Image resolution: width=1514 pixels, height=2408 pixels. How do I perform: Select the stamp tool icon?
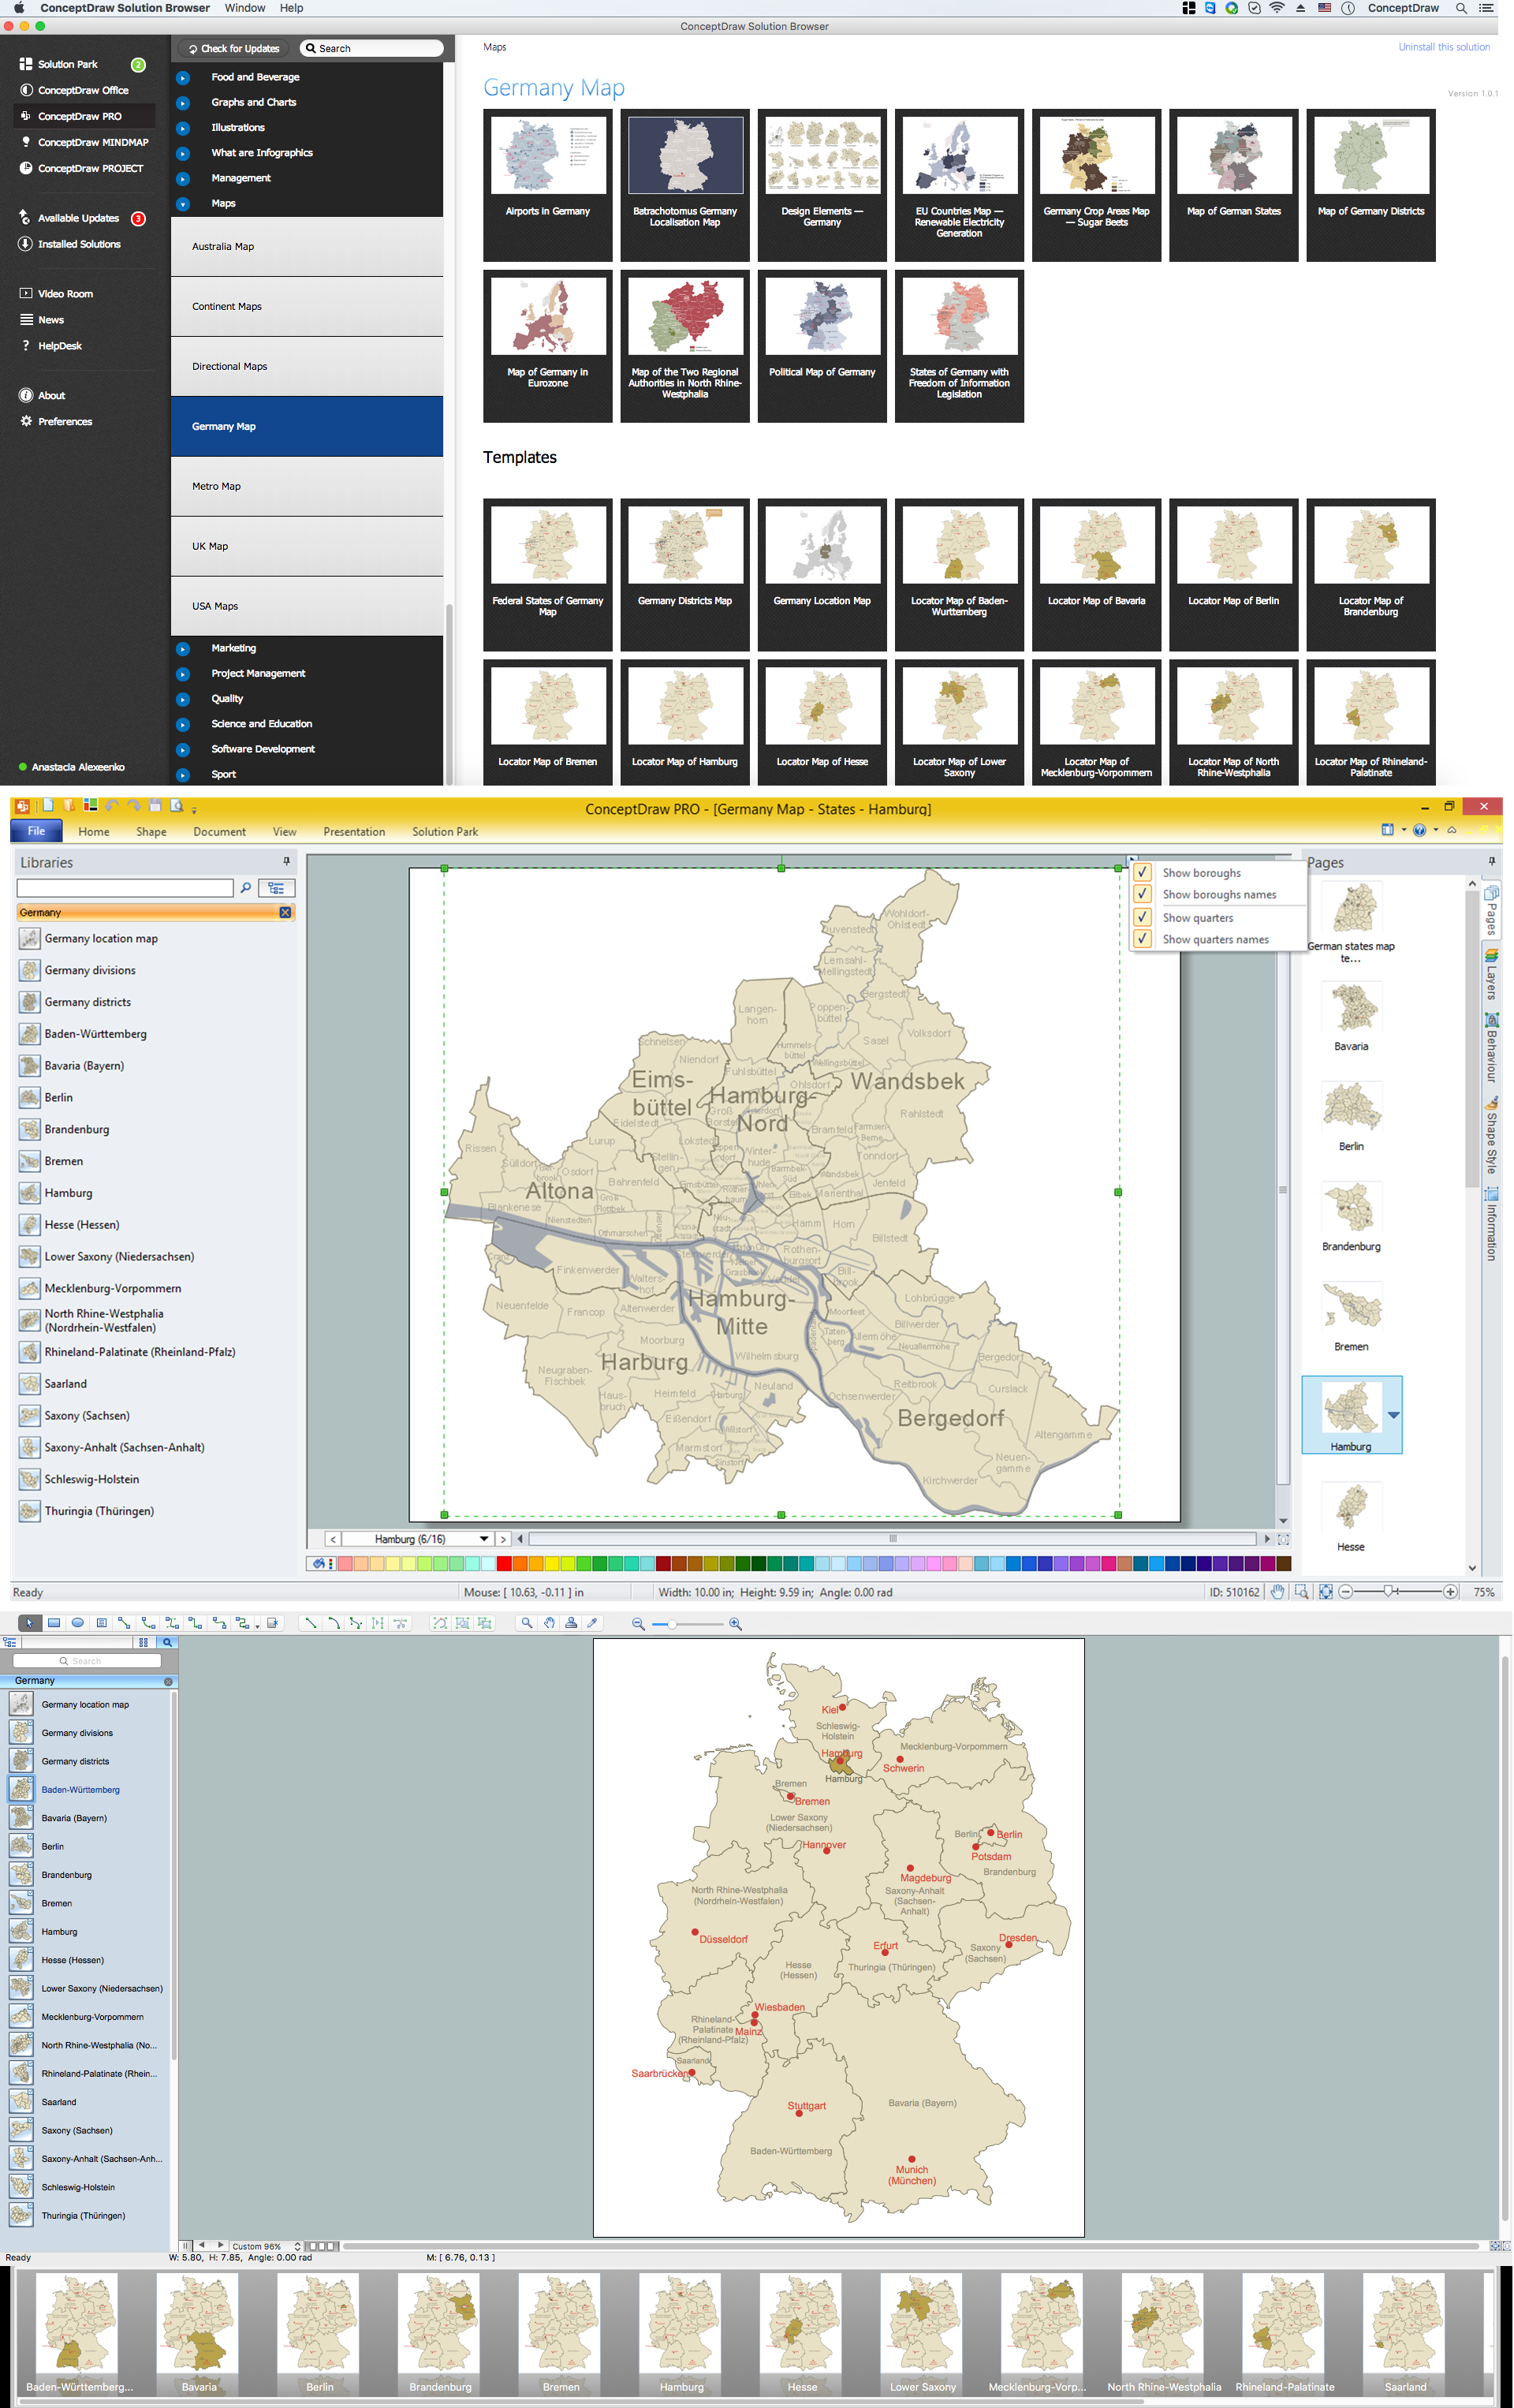571,1623
